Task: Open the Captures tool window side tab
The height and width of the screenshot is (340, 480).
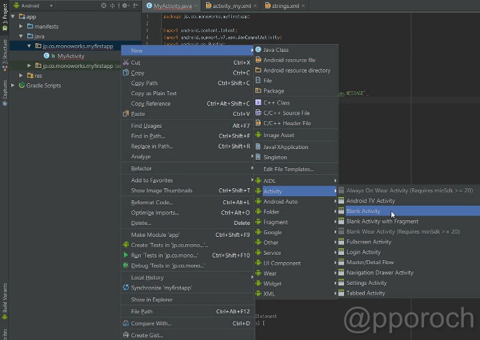Action: click(5, 93)
